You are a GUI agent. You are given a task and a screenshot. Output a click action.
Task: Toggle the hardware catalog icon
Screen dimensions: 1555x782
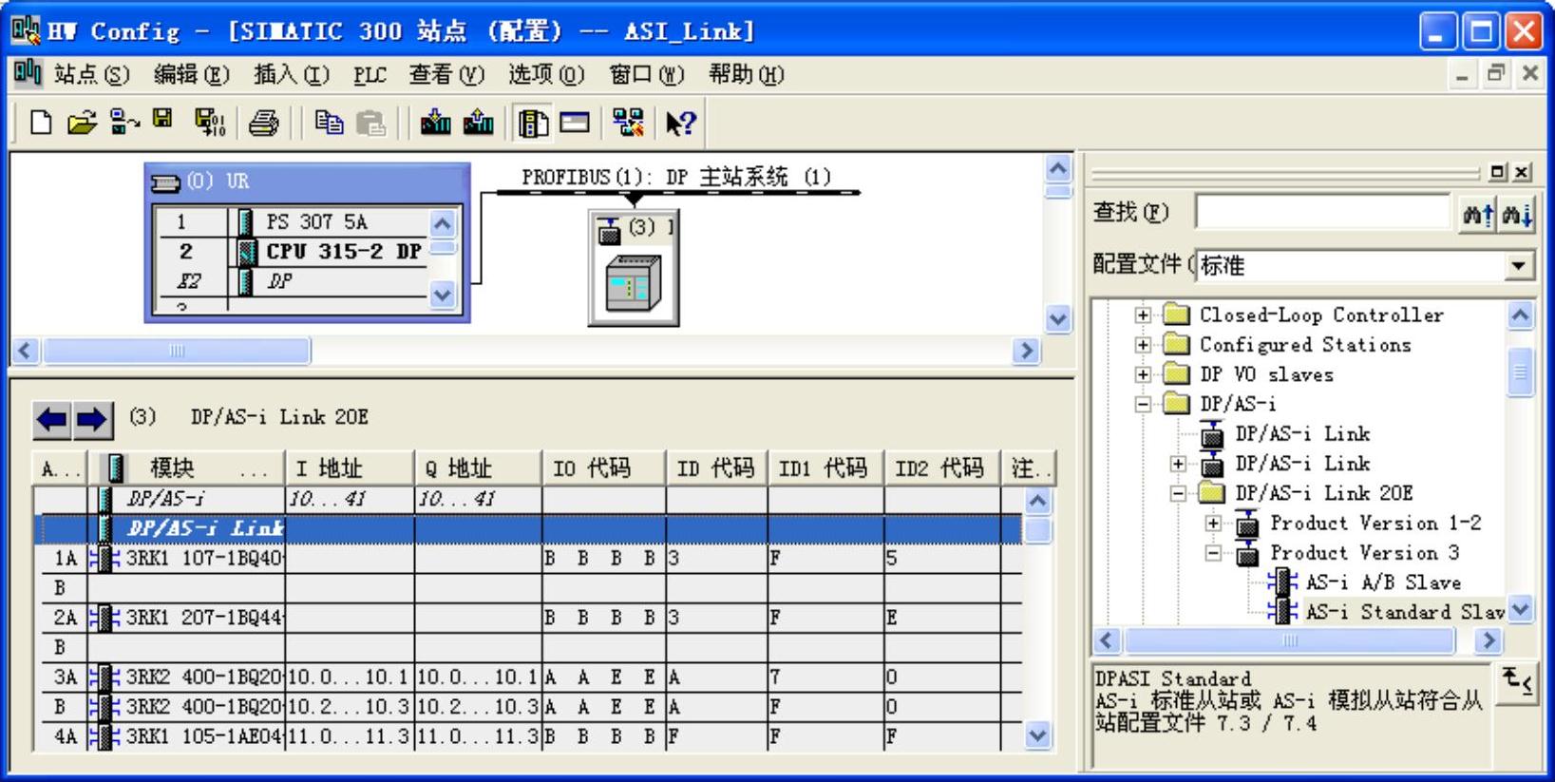click(x=533, y=123)
